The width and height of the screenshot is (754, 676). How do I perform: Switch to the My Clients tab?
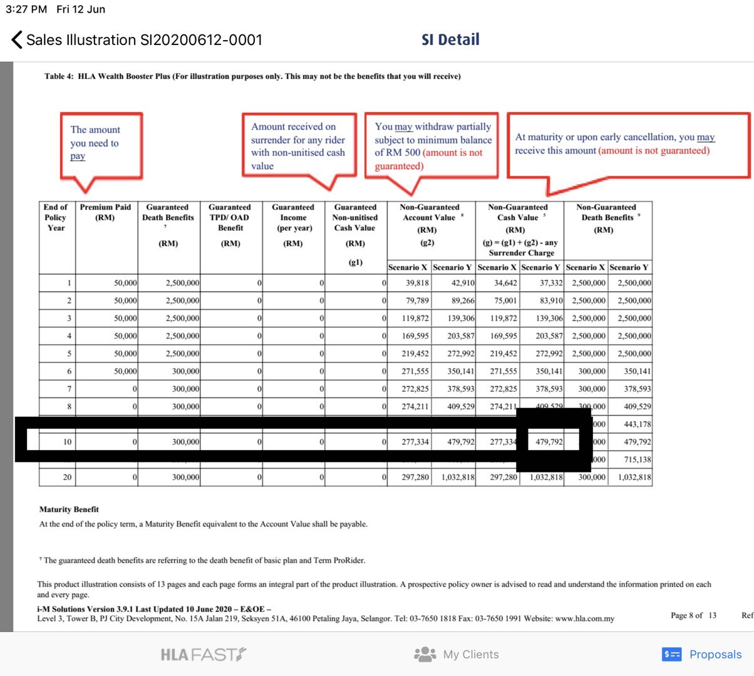(471, 655)
